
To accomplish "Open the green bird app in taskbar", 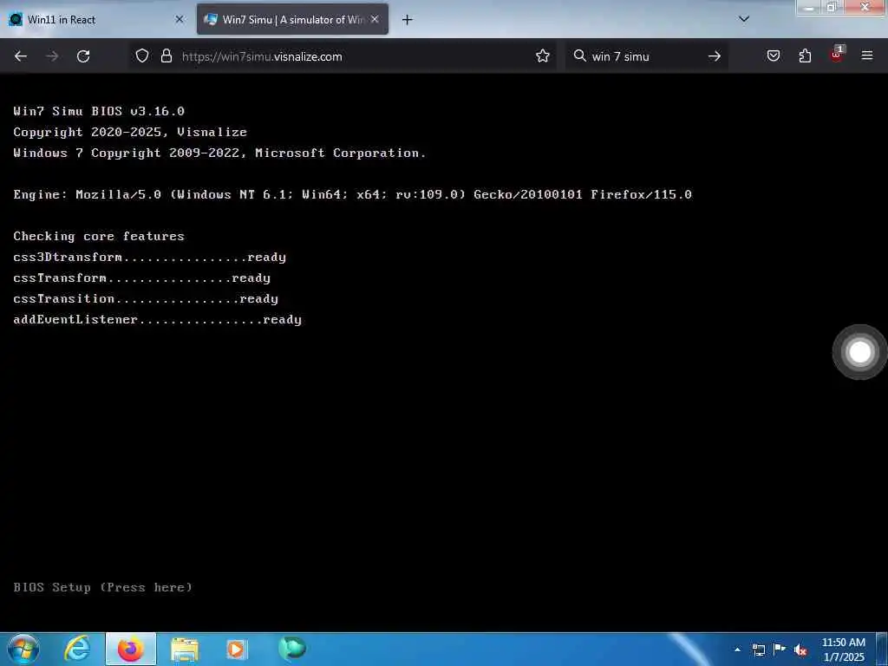I will (x=292, y=648).
